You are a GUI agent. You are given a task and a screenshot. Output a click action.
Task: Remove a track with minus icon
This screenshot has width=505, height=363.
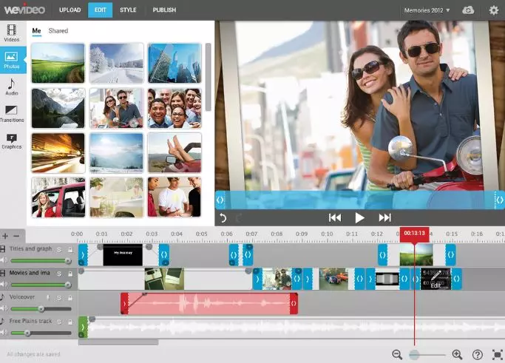point(16,236)
